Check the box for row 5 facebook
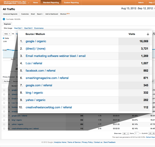 (x=4, y=107)
